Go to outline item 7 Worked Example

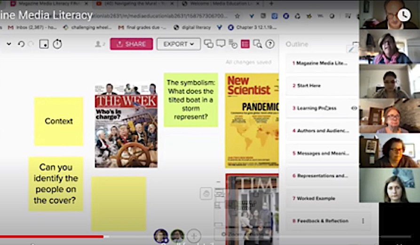pyautogui.click(x=322, y=198)
